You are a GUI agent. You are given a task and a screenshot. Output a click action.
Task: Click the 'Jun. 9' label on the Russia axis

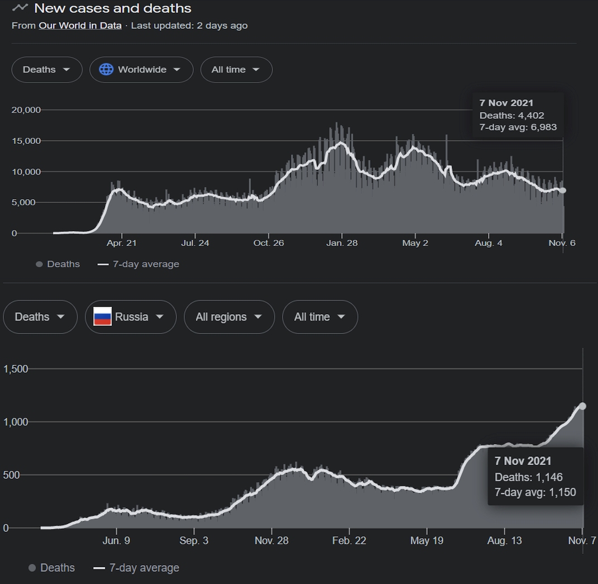[x=116, y=540]
